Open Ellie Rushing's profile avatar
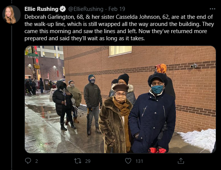 pos(11,15)
